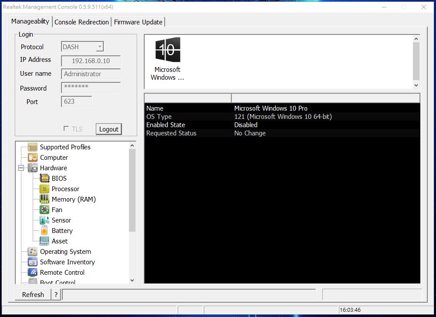This screenshot has height=317, width=436.
Task: Click the Requested Status property row
Action: [282, 133]
